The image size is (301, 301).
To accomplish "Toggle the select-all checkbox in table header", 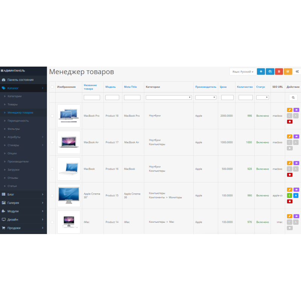I will (x=52, y=87).
